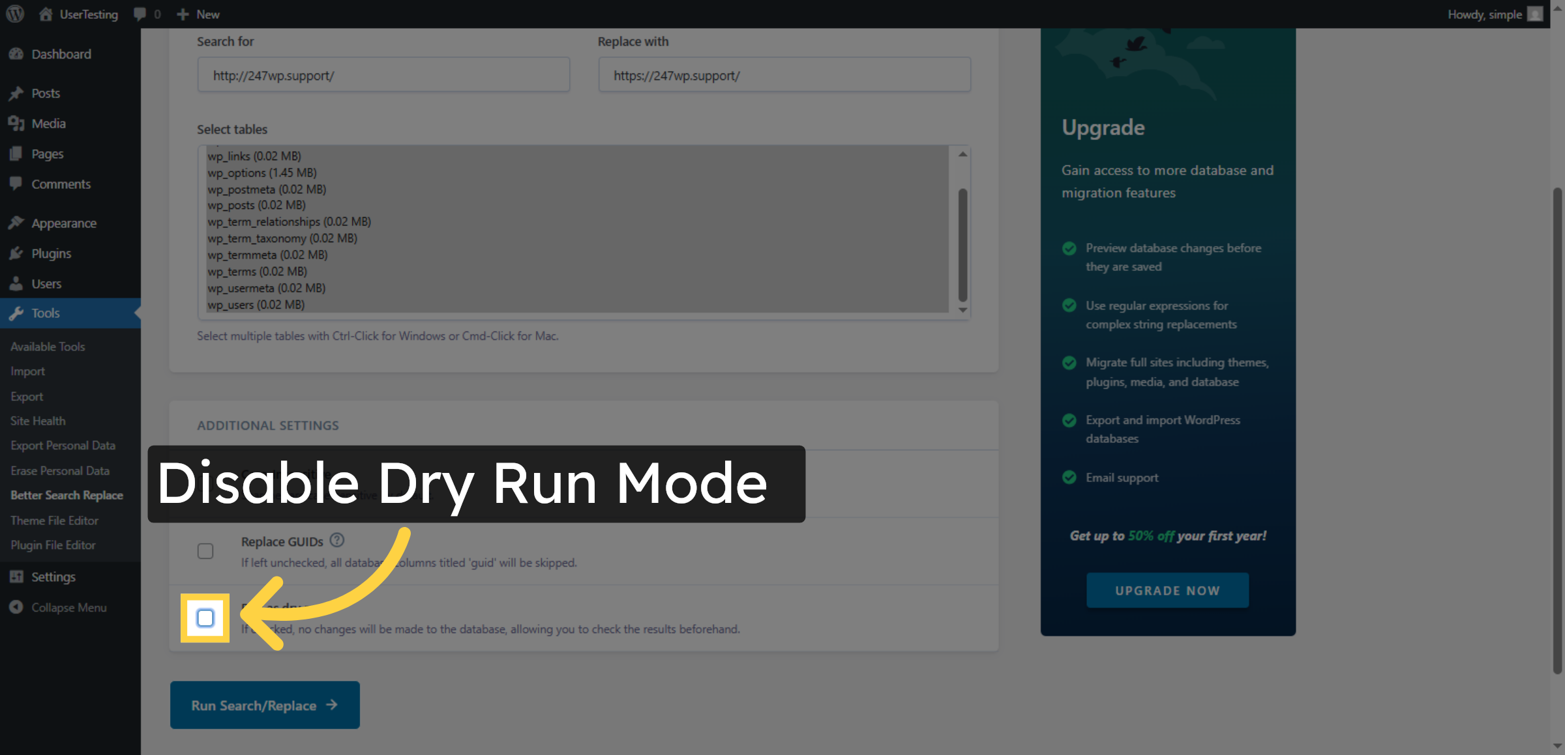Click the Run Search/Replace button
1565x755 pixels.
tap(264, 705)
